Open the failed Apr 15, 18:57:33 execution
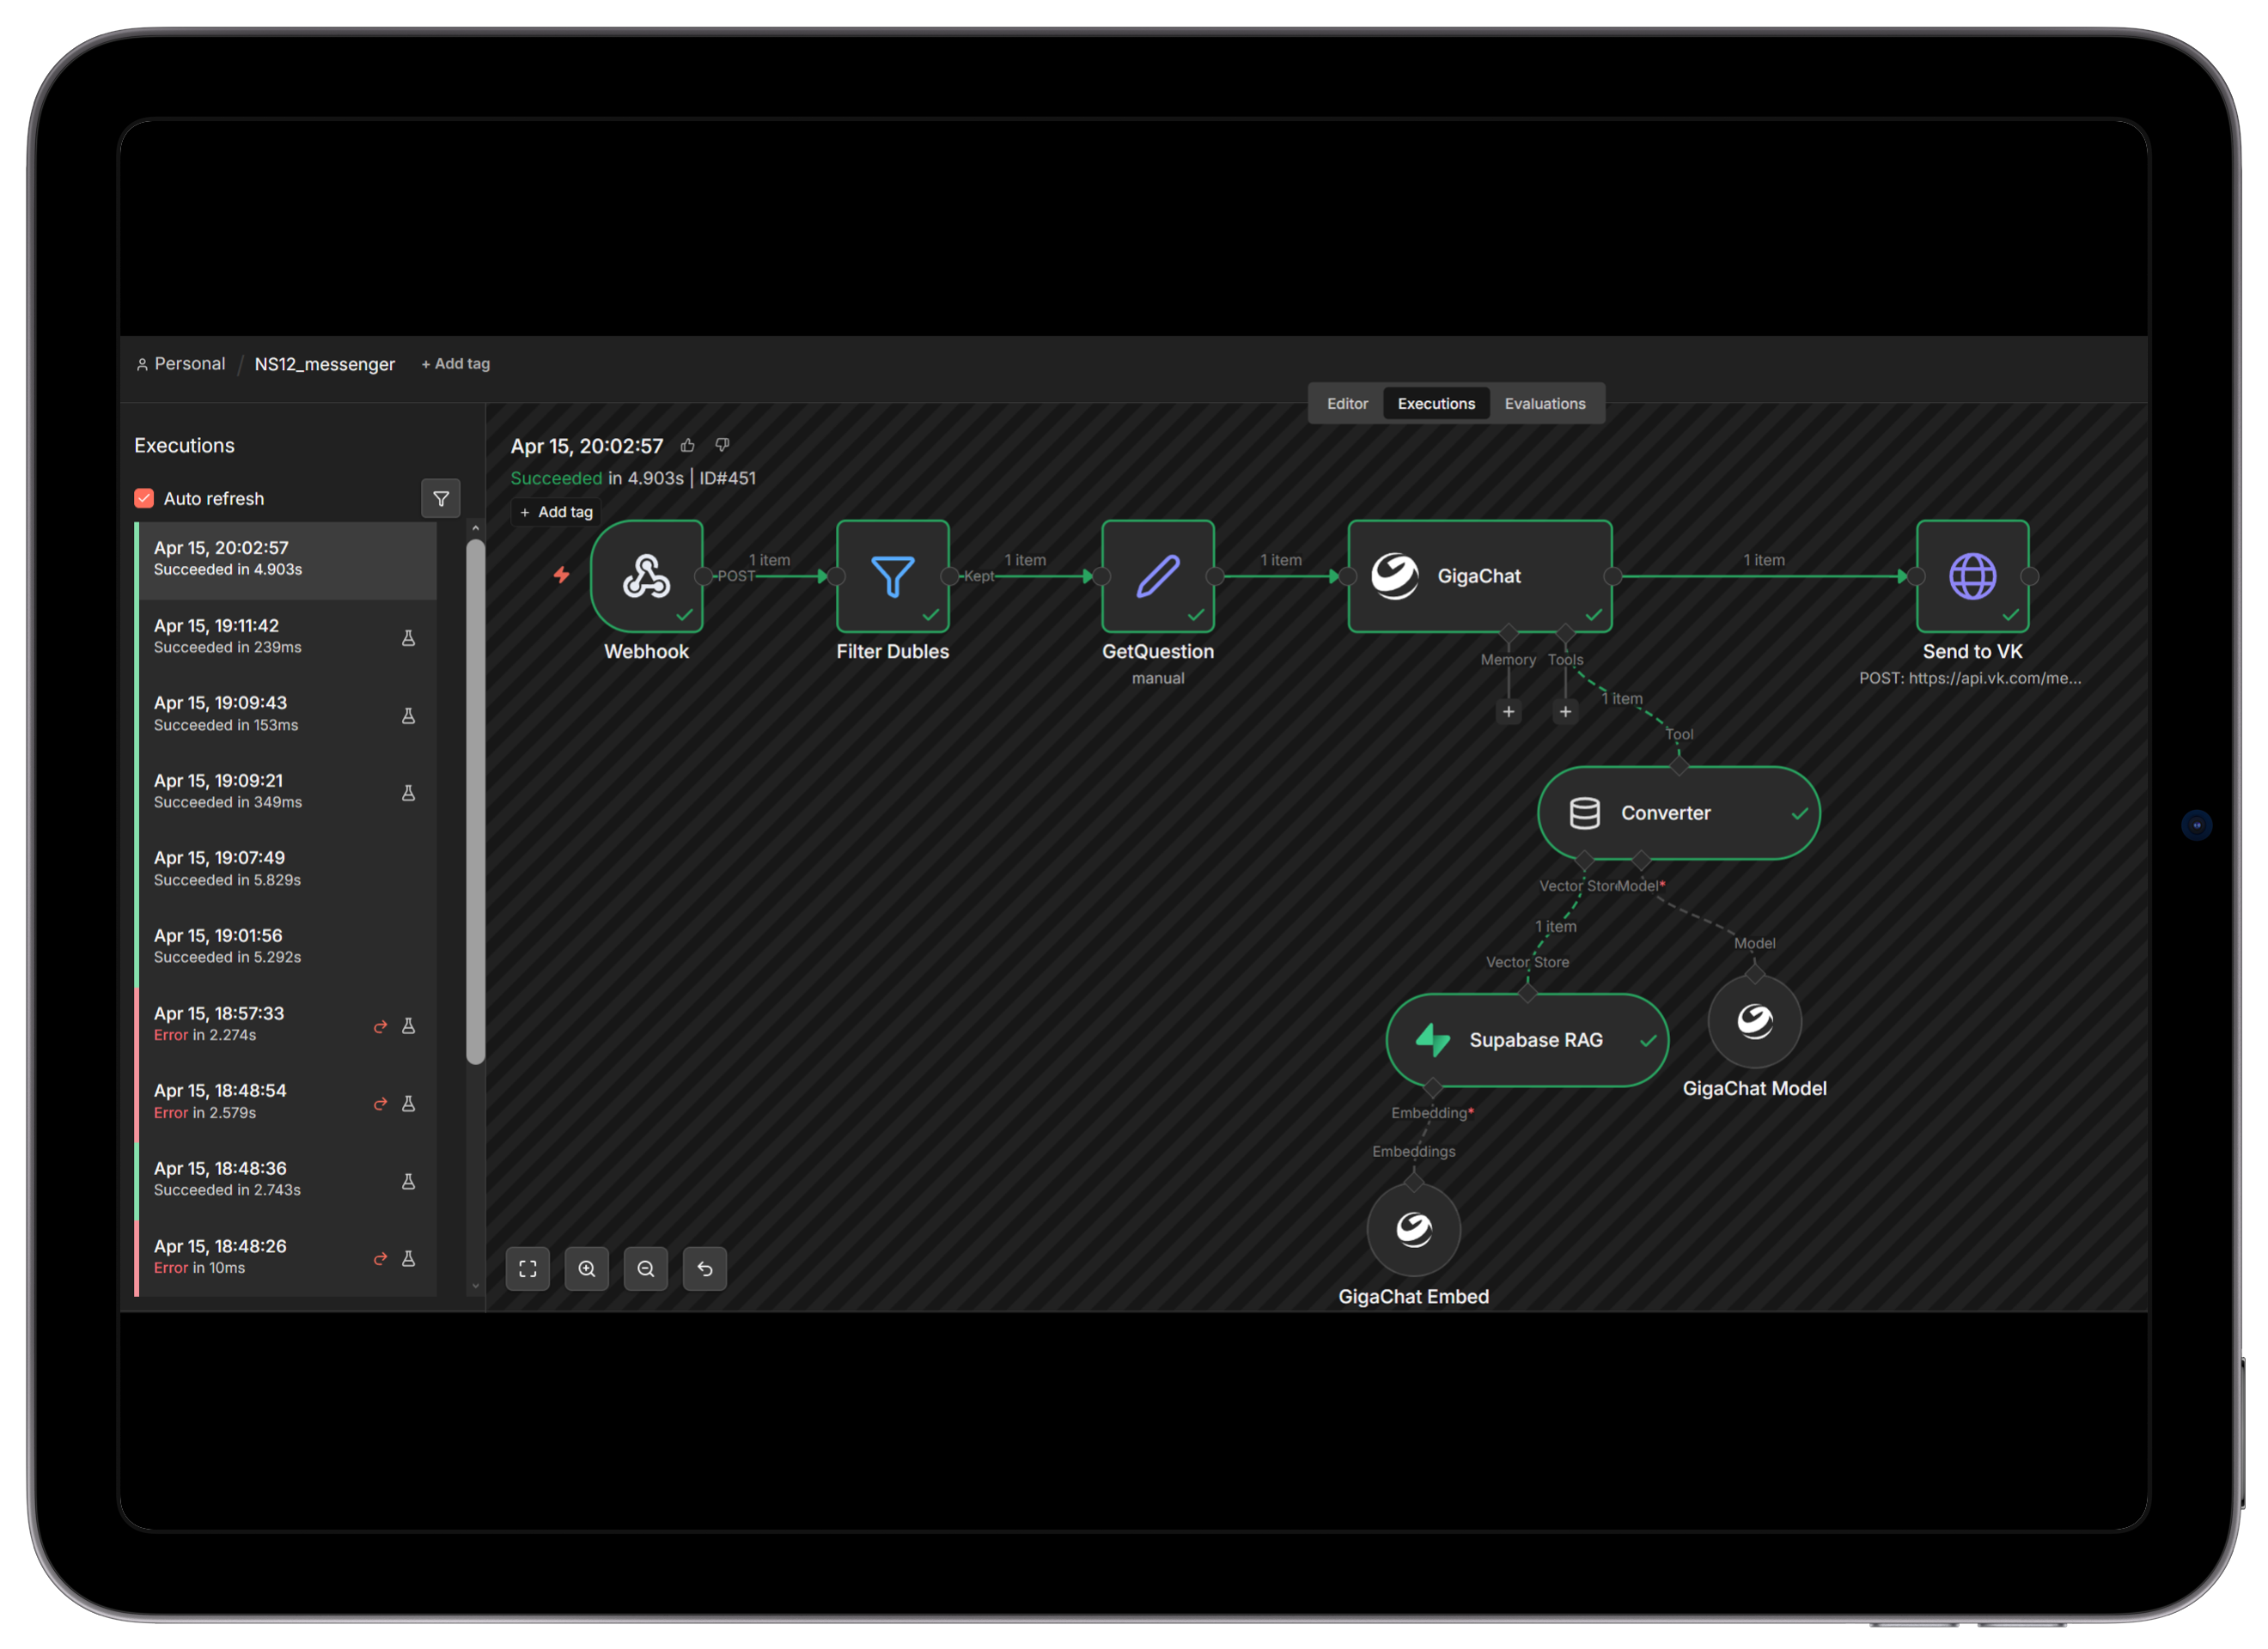 pos(286,1025)
